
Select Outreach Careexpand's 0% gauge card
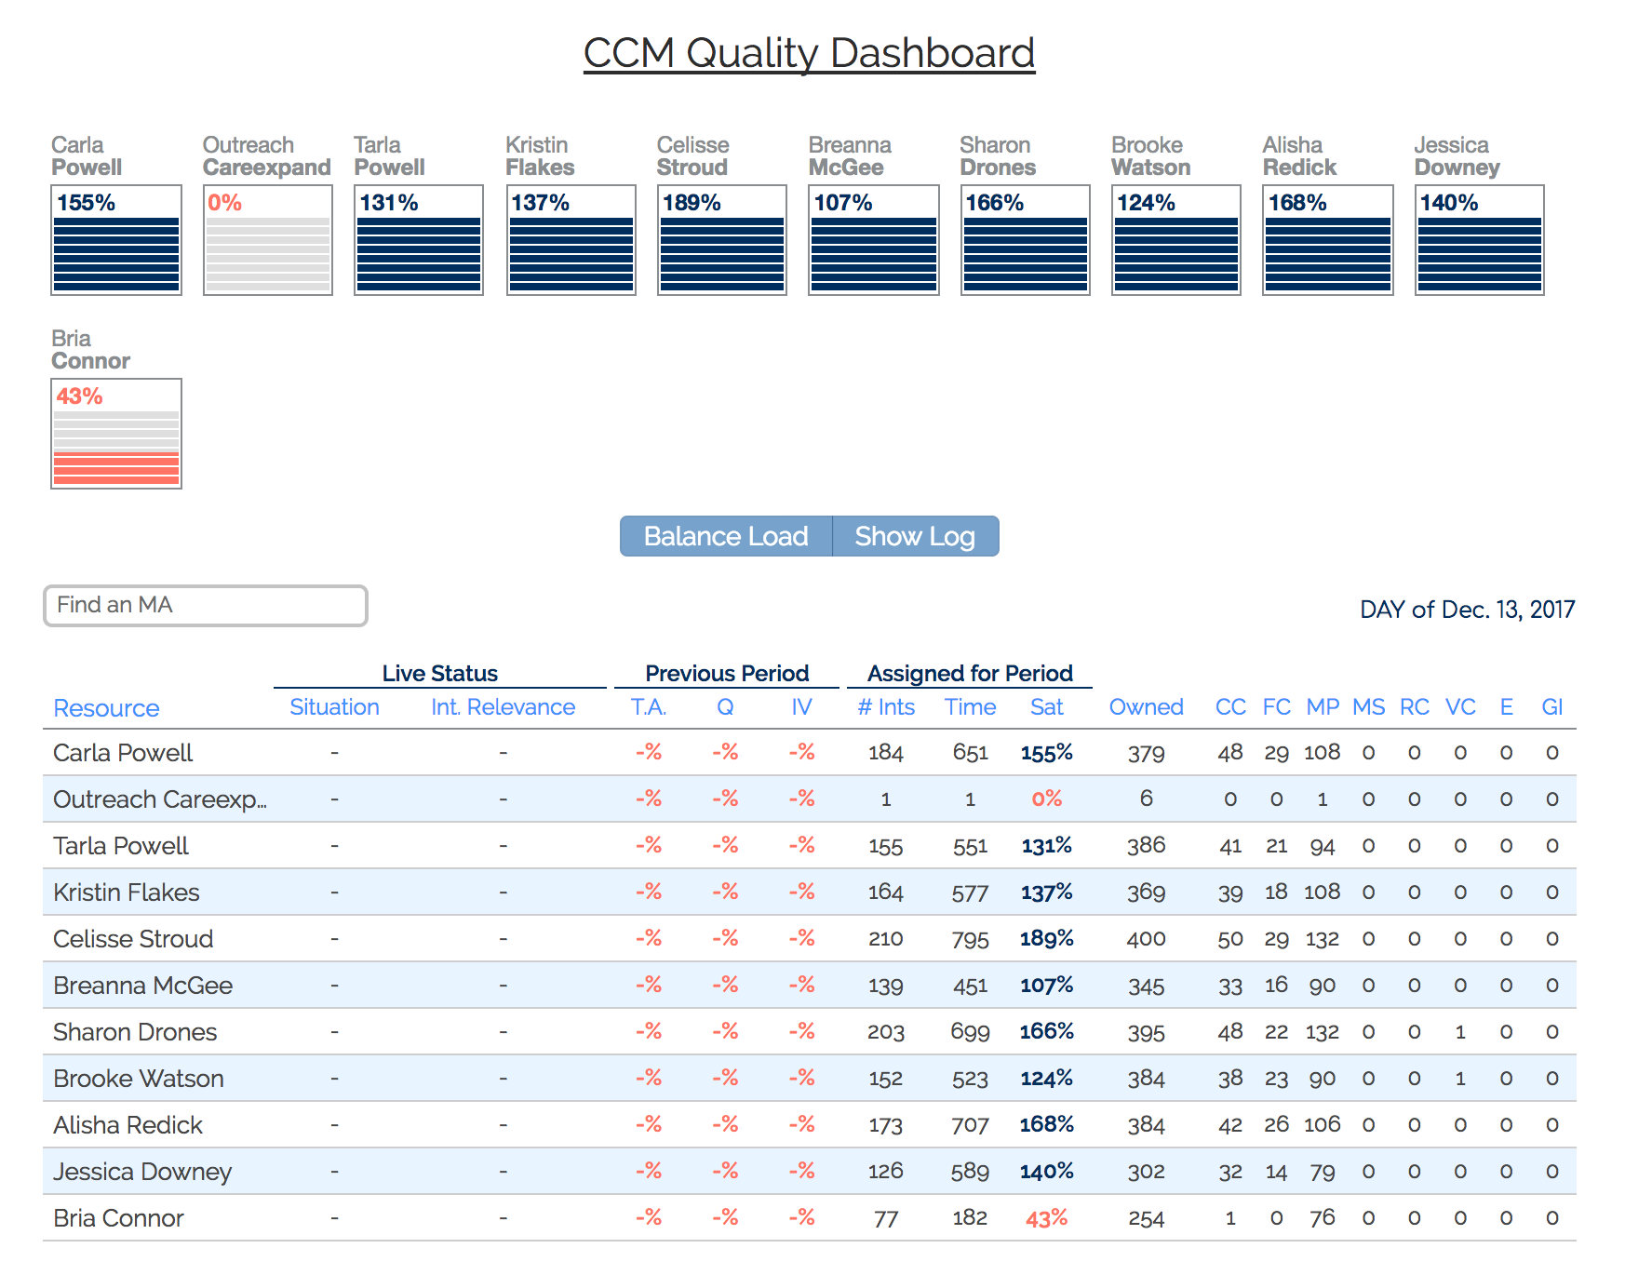pyautogui.click(x=268, y=240)
